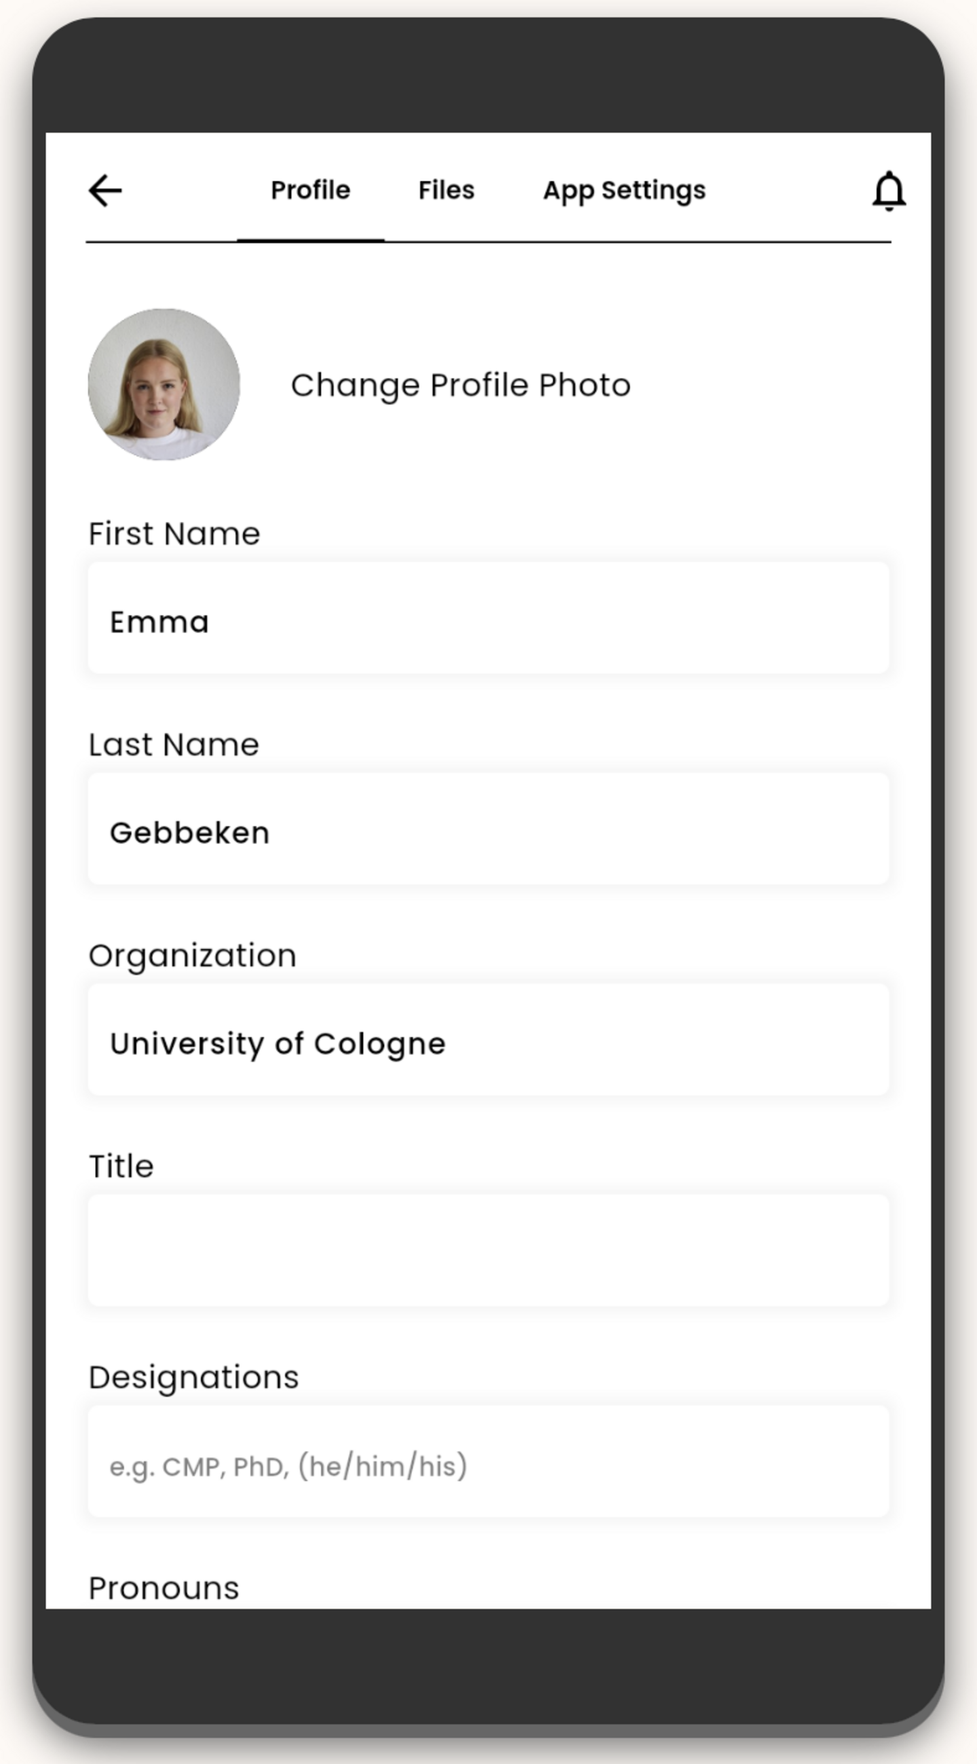
Task: Click the Last Name label
Action: coord(174,745)
